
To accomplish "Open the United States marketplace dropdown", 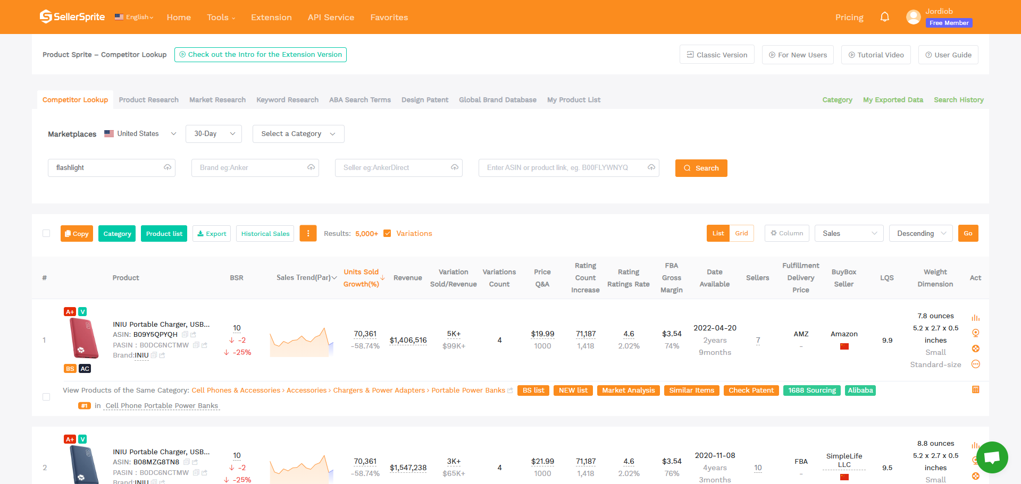I will [140, 134].
